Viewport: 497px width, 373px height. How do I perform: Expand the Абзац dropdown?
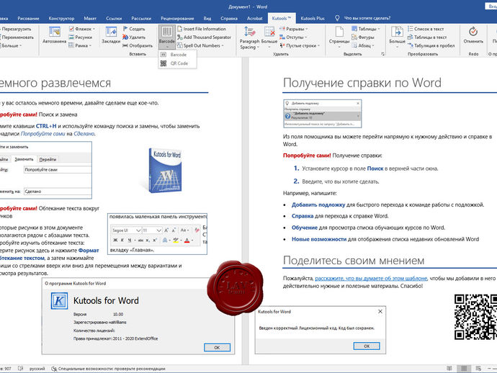tap(373, 46)
